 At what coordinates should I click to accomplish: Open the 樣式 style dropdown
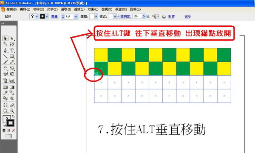(x=115, y=17)
